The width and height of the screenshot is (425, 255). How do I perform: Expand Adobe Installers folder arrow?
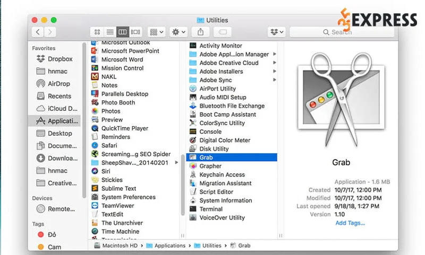[275, 72]
